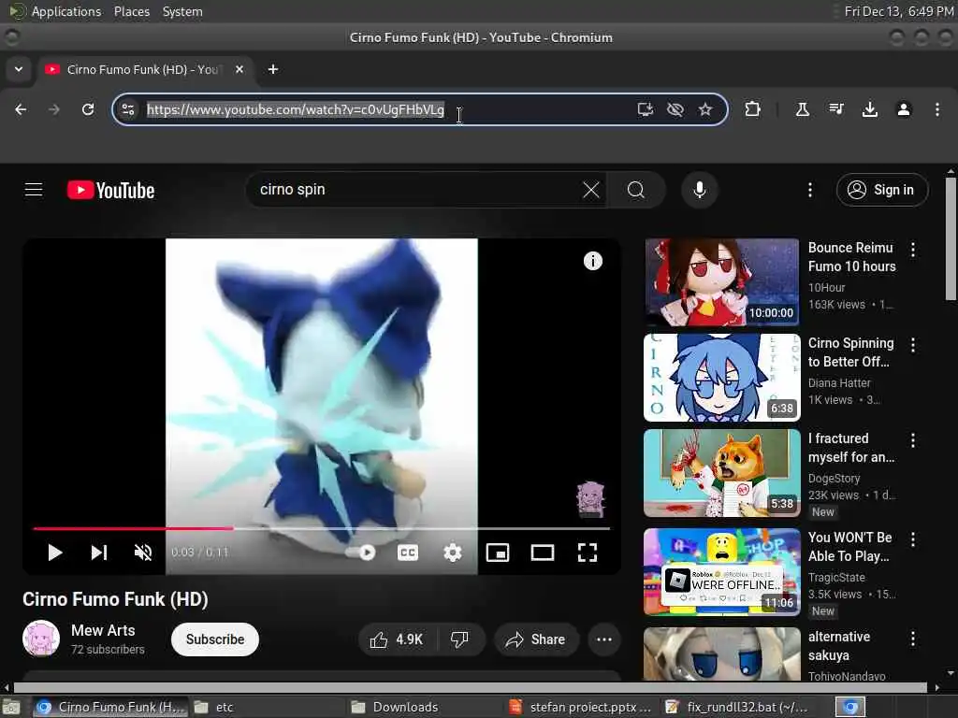This screenshot has height=718, width=958.
Task: Open Cirno Spinning to Better Off video title
Action: (x=850, y=352)
